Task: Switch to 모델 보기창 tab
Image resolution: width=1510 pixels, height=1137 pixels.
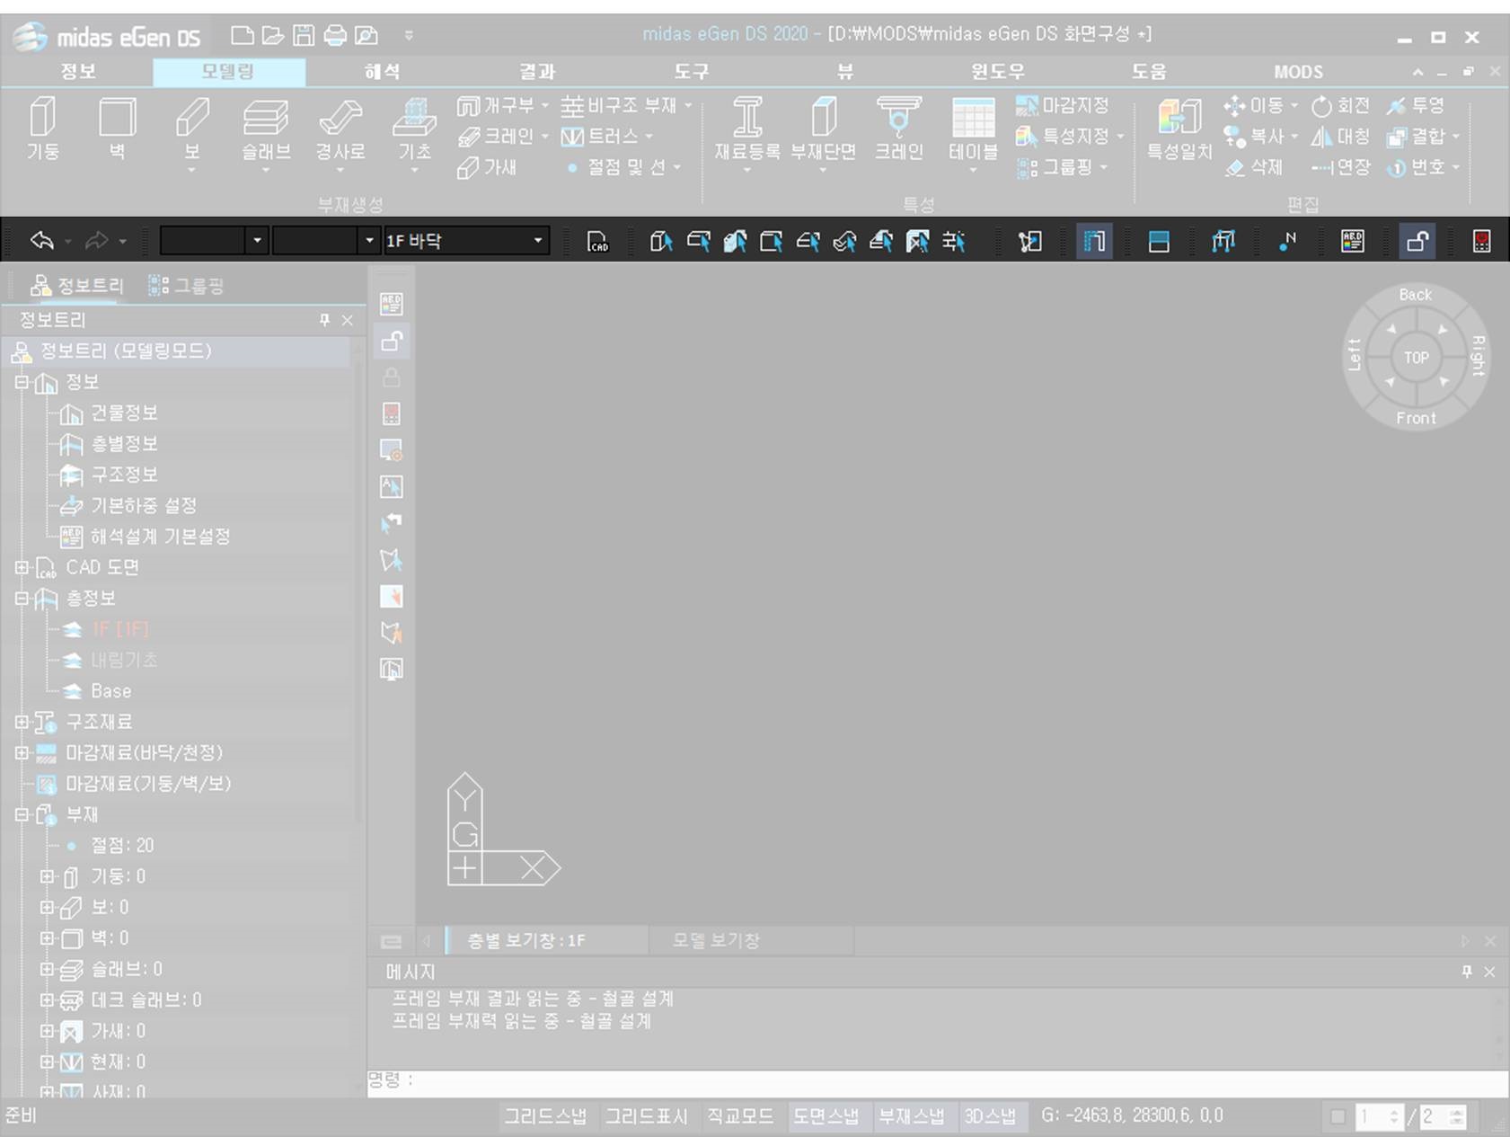Action: 716,941
